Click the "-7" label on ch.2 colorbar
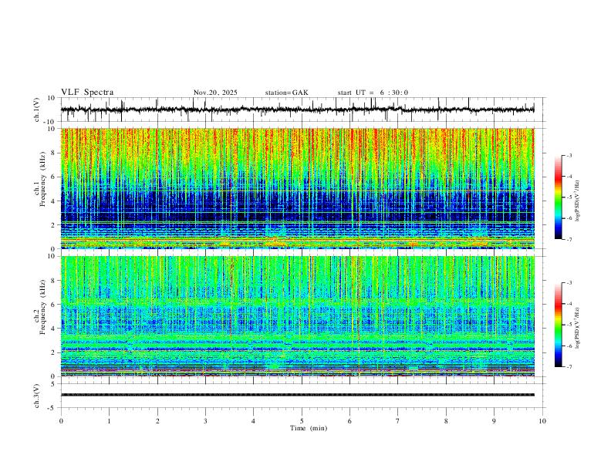This screenshot has width=611, height=472. coord(569,366)
